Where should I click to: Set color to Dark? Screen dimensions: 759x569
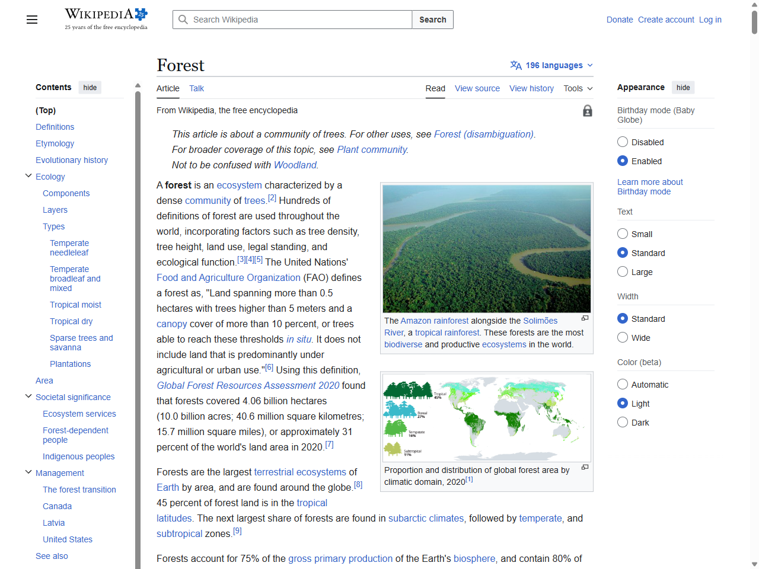(623, 422)
